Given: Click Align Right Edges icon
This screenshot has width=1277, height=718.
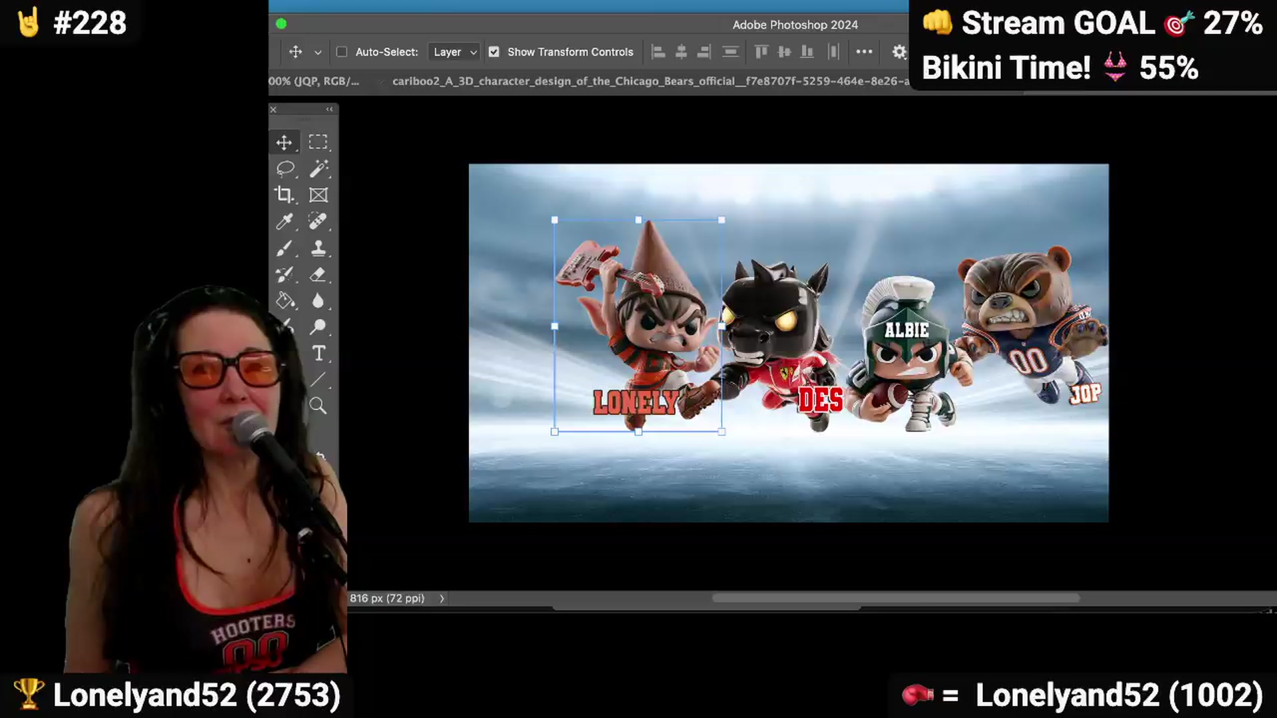Looking at the screenshot, I should (x=704, y=52).
